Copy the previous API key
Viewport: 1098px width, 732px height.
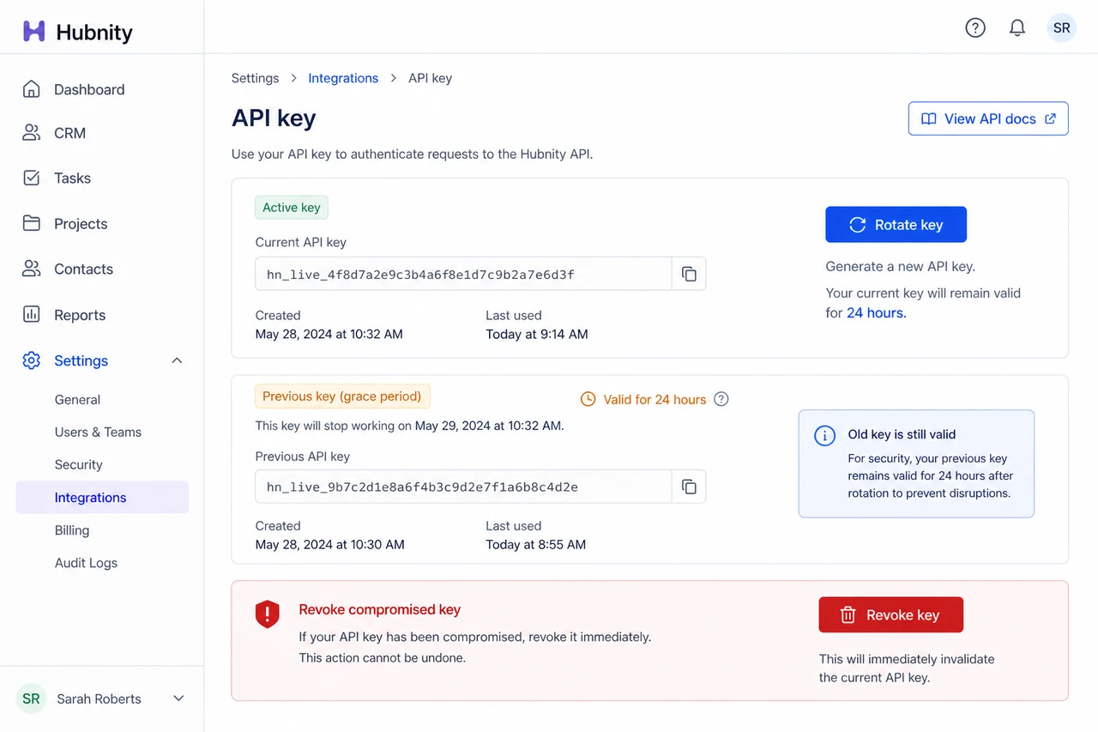(689, 487)
